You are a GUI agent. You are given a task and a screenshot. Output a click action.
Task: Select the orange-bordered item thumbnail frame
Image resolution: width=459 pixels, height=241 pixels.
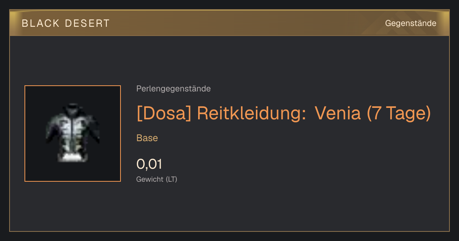point(73,134)
